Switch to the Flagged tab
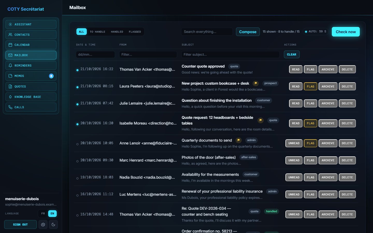Viewport: 373px width, 233px height. coord(135,32)
